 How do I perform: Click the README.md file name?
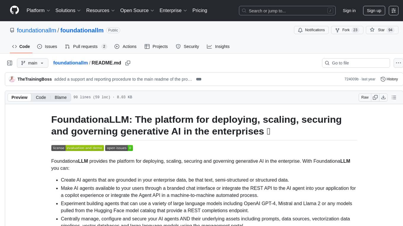106,63
